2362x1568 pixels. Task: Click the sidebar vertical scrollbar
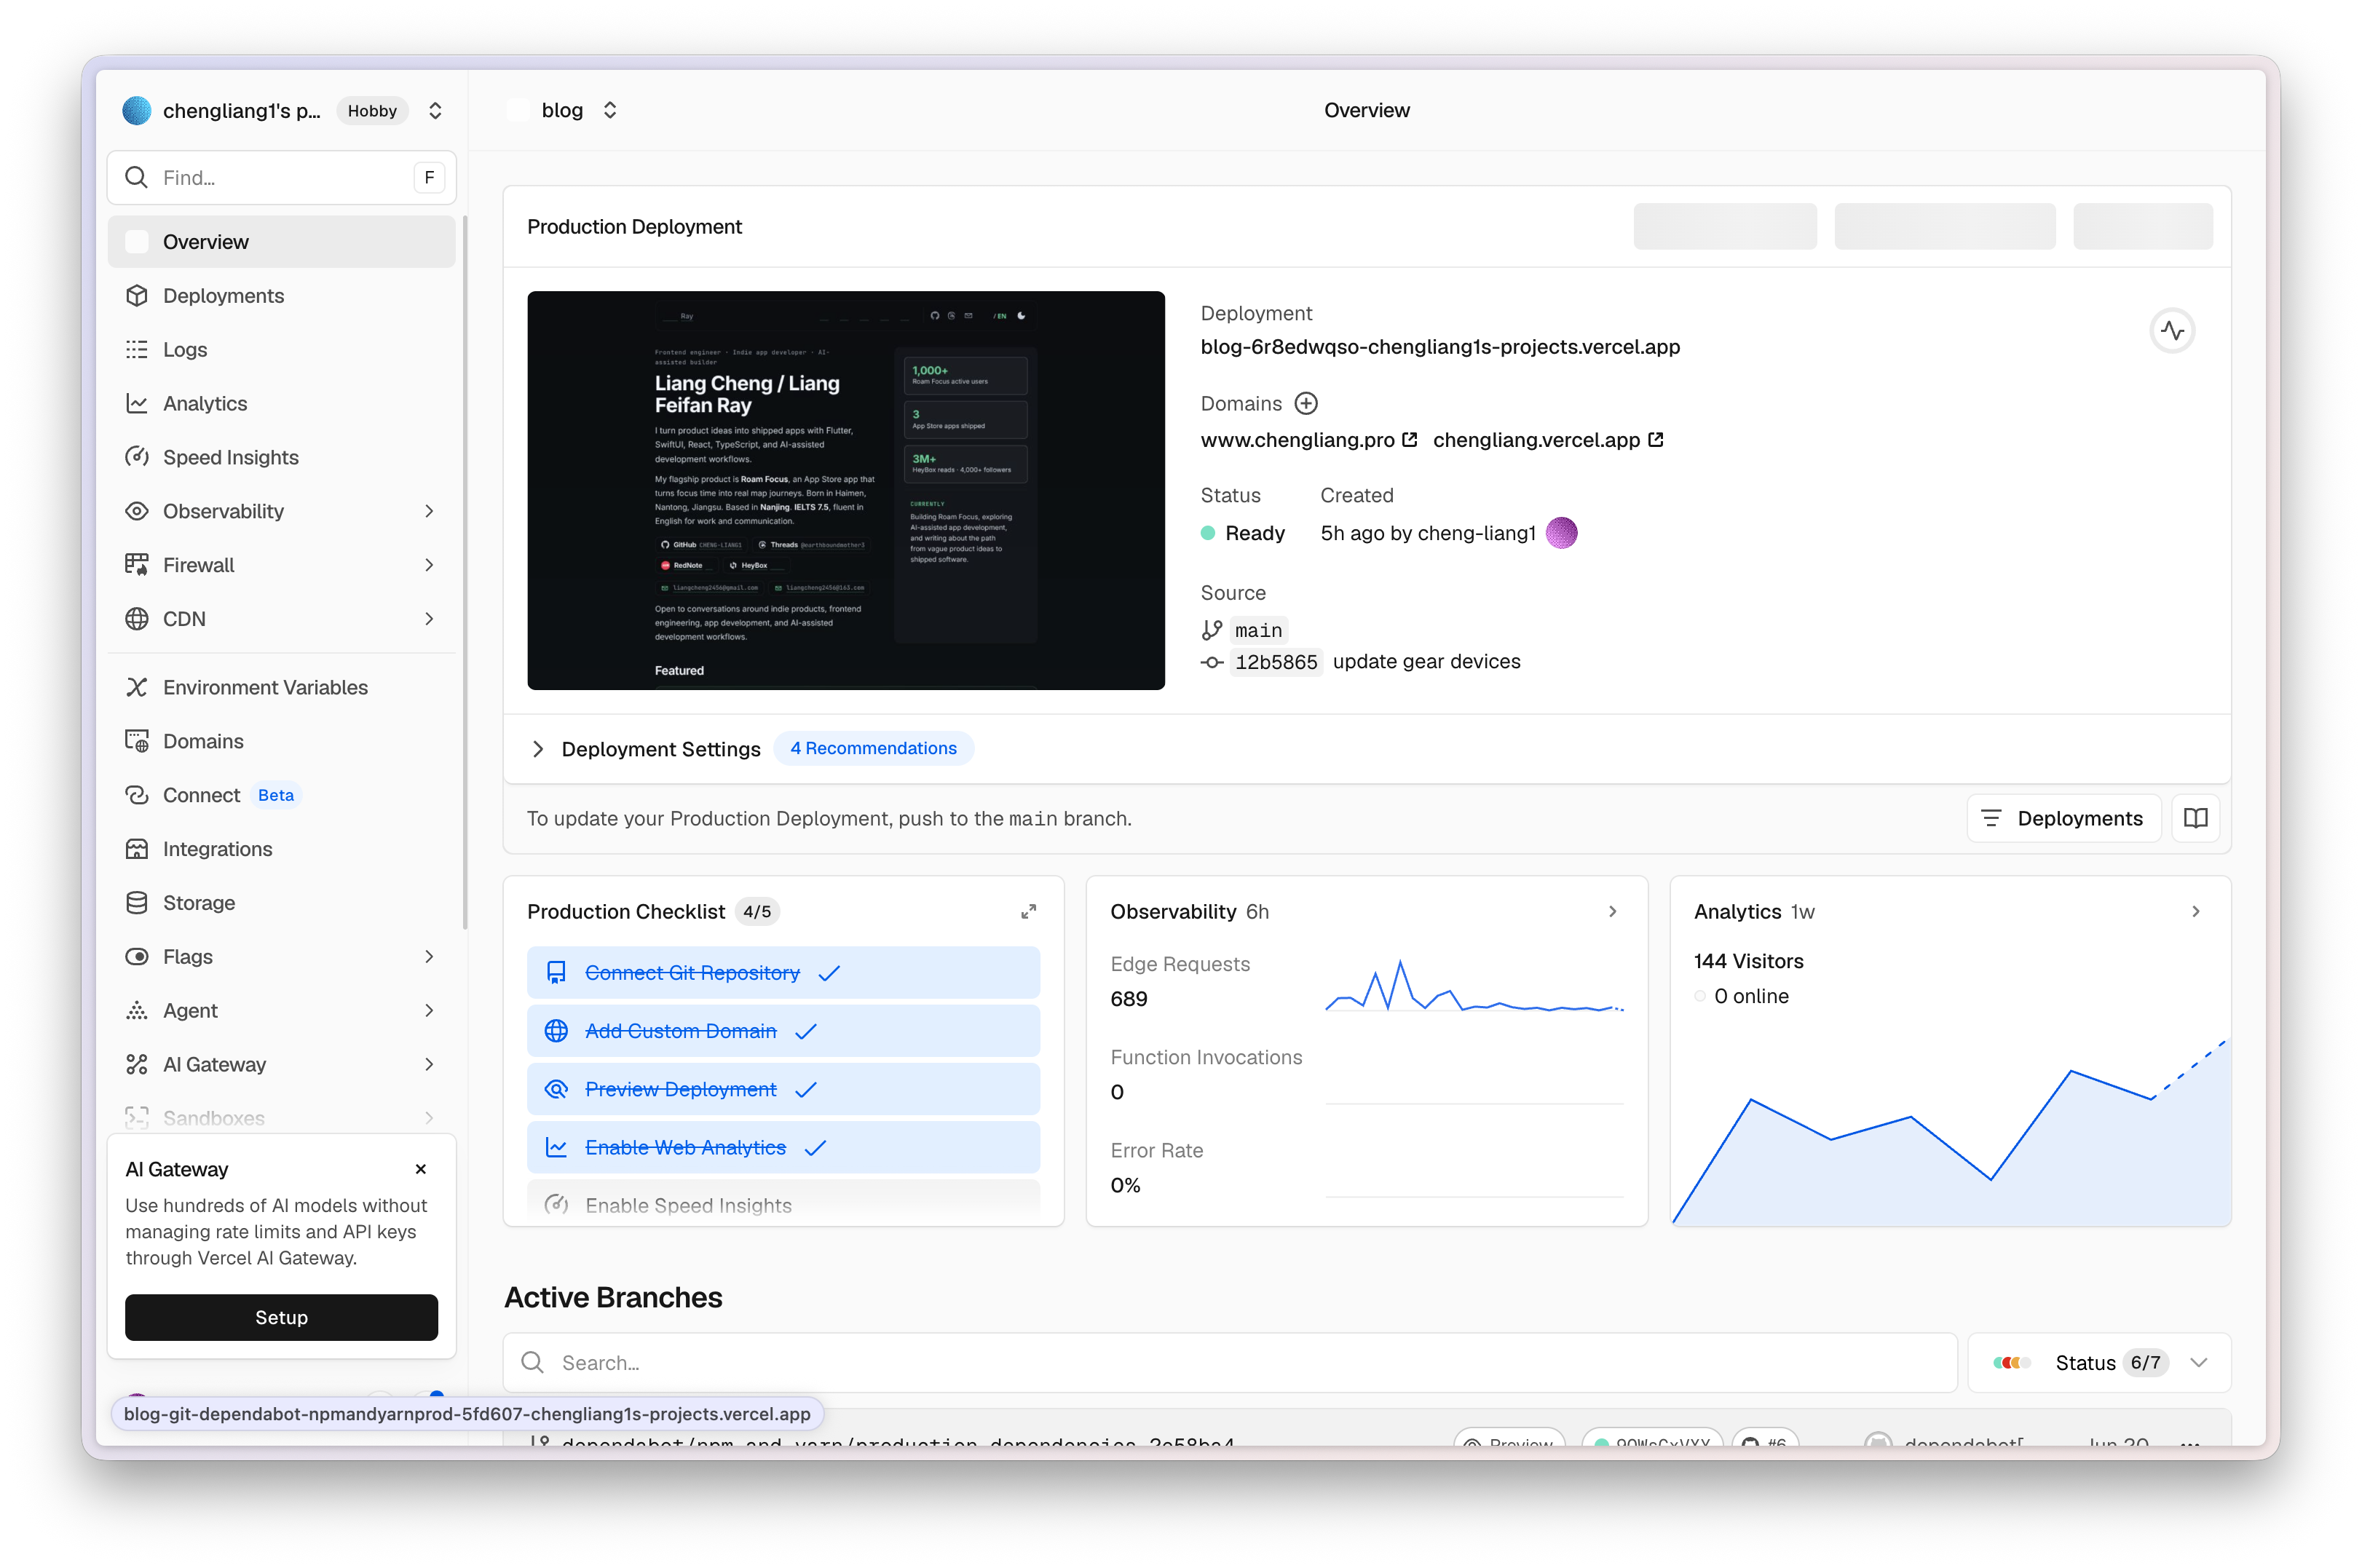coord(464,572)
